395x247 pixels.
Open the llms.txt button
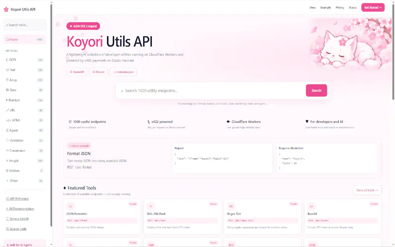[x=98, y=72]
